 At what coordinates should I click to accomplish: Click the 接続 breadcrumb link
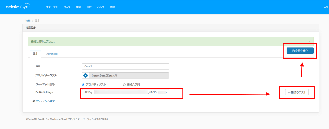[x=28, y=21]
